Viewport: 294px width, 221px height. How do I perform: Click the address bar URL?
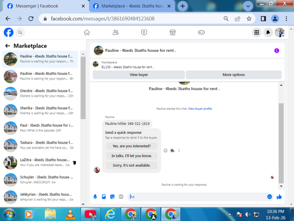[102, 19]
